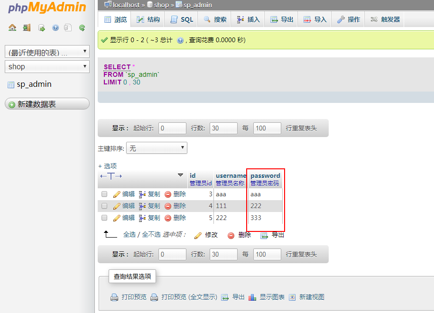Open the 触发器 triggers tab

click(x=385, y=19)
